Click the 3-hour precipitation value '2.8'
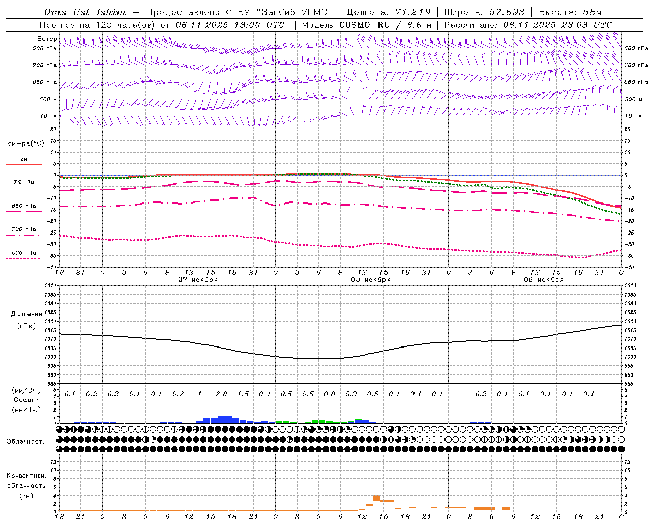This screenshot has width=651, height=521. coord(221,394)
